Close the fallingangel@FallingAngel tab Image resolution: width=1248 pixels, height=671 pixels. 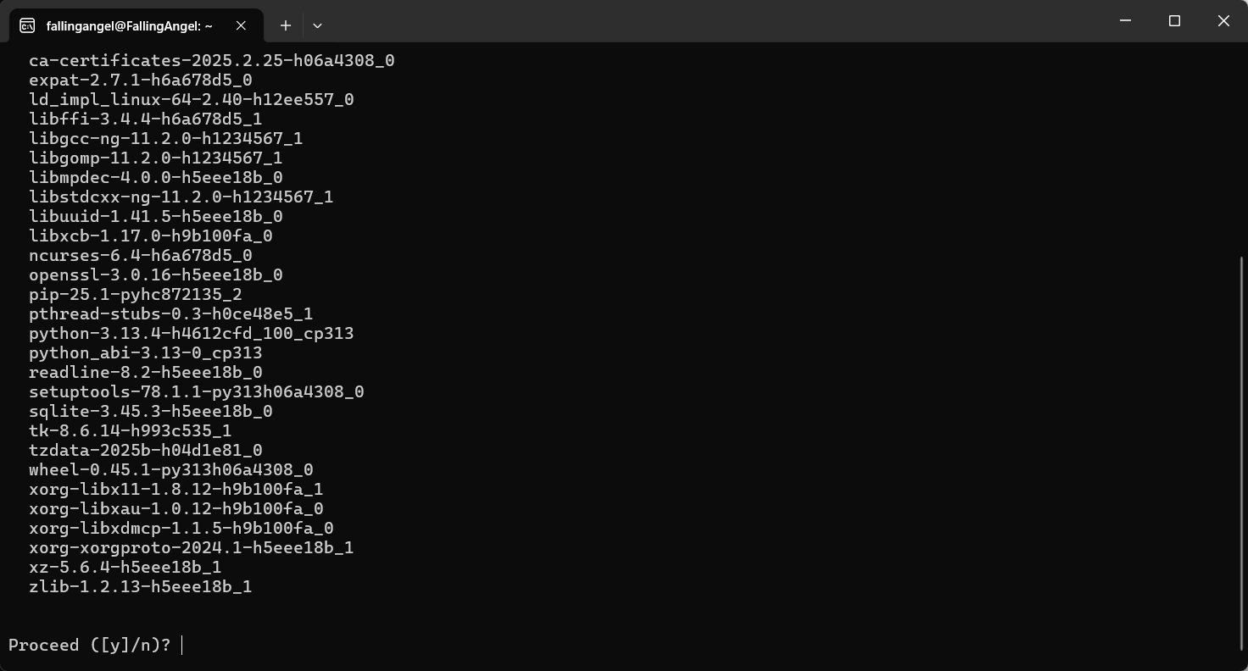tap(241, 25)
